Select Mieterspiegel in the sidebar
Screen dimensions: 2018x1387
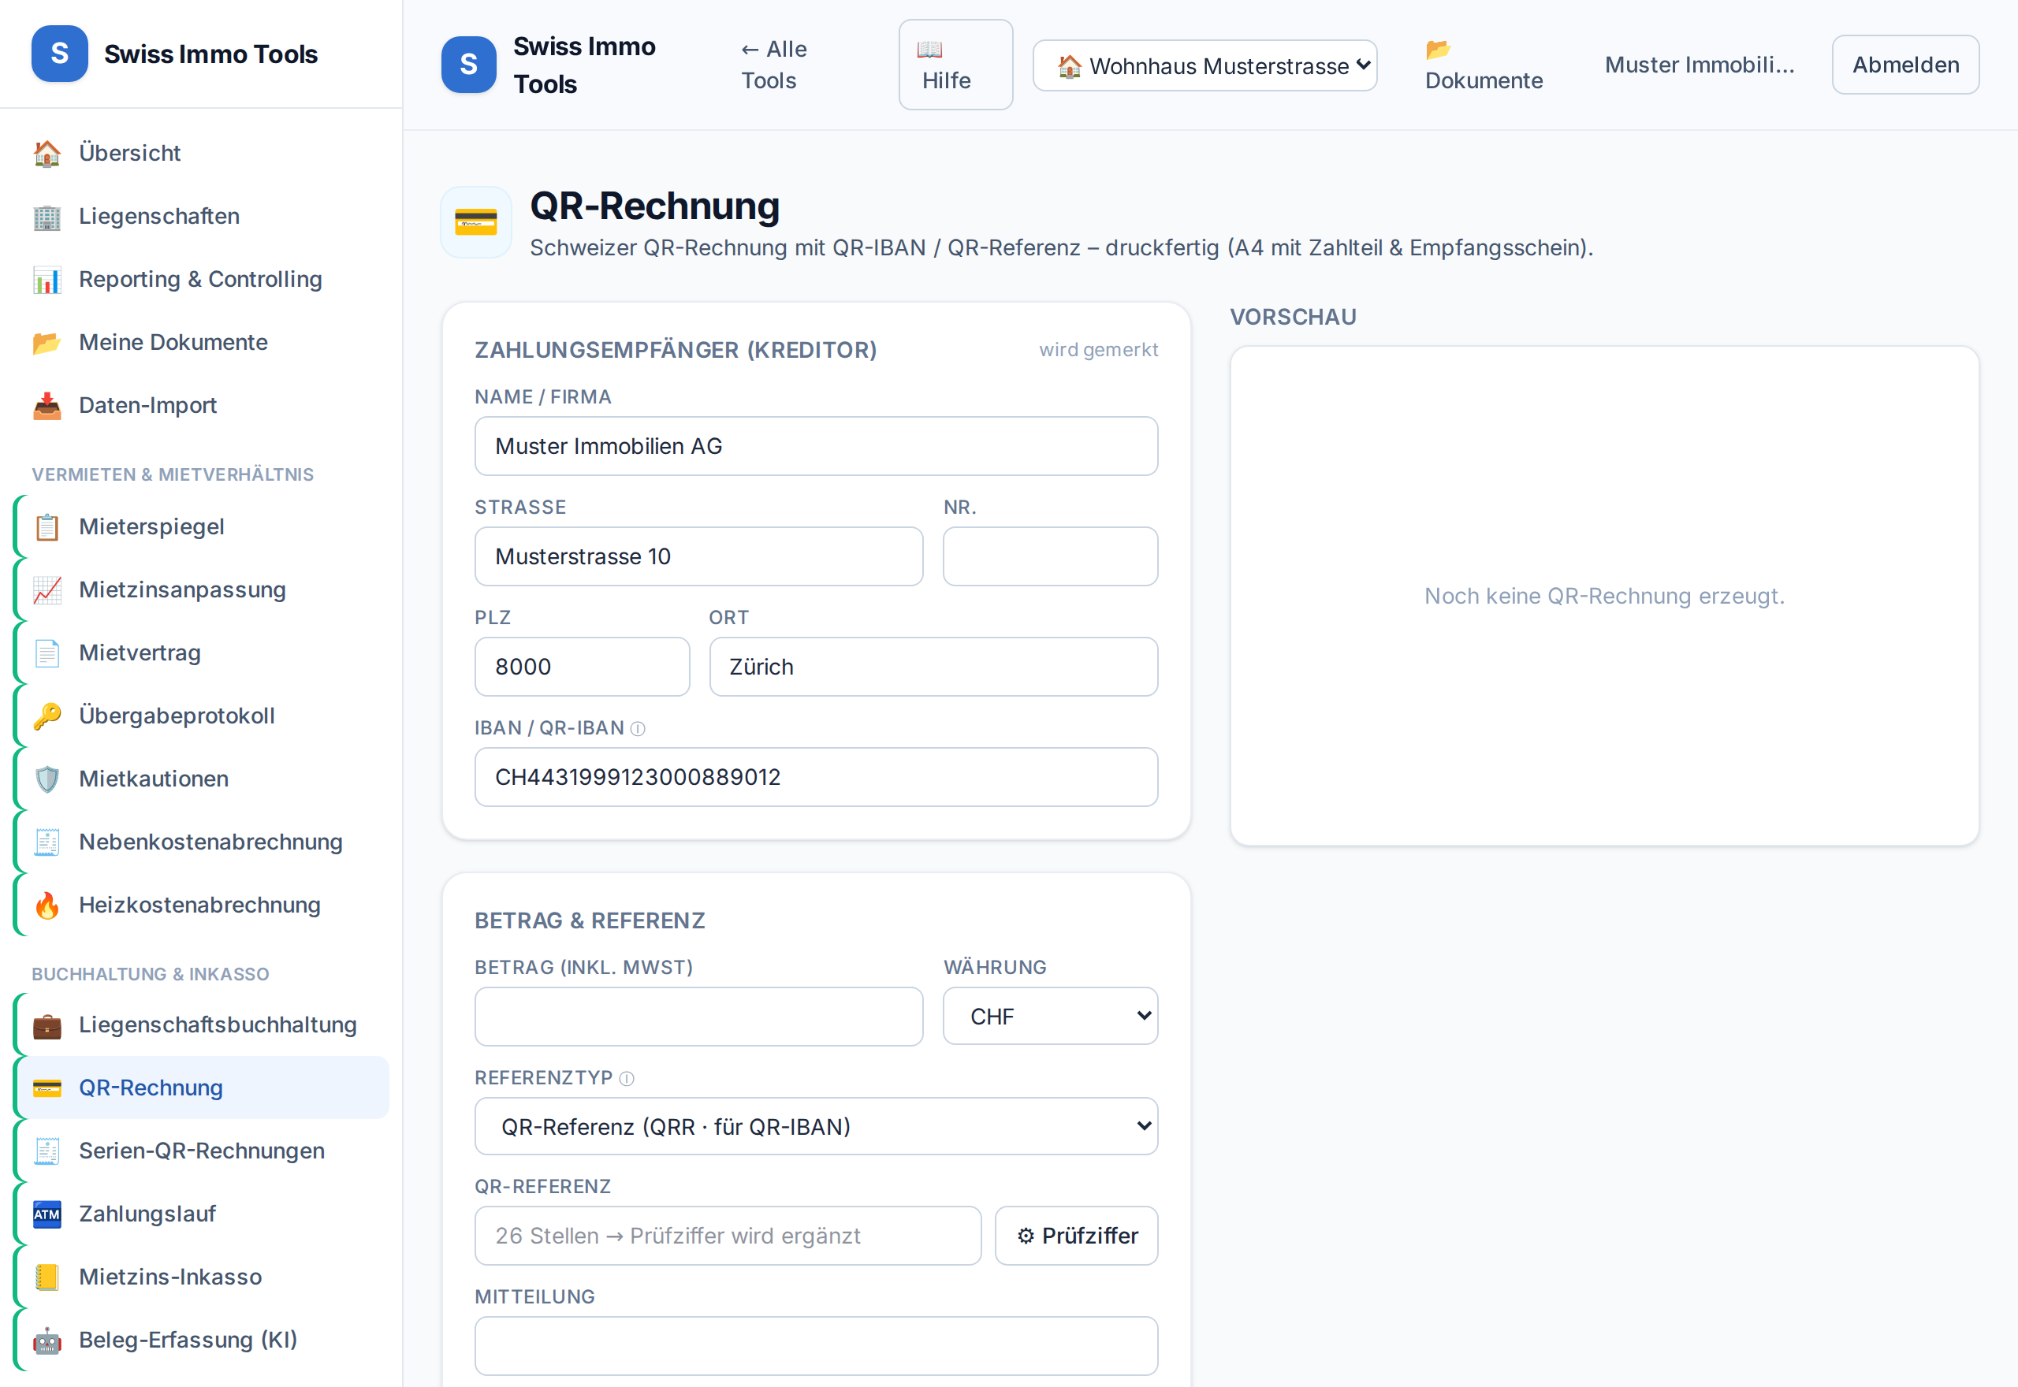pyautogui.click(x=201, y=526)
